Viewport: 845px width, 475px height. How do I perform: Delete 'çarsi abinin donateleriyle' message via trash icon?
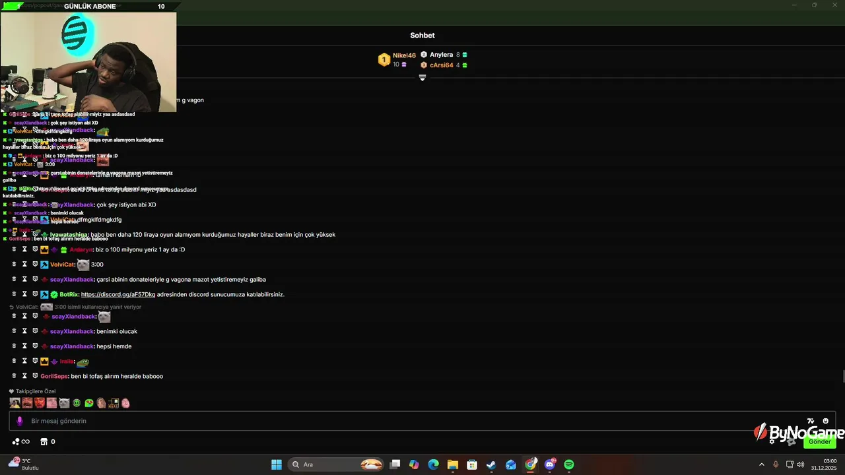tap(14, 279)
